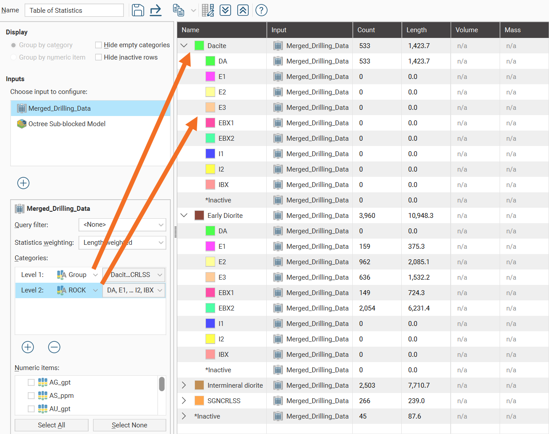Check the AG_gpt numeric item
549x434 pixels.
31,382
